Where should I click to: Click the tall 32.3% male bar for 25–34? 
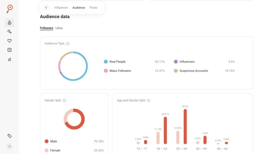[x=185, y=127]
